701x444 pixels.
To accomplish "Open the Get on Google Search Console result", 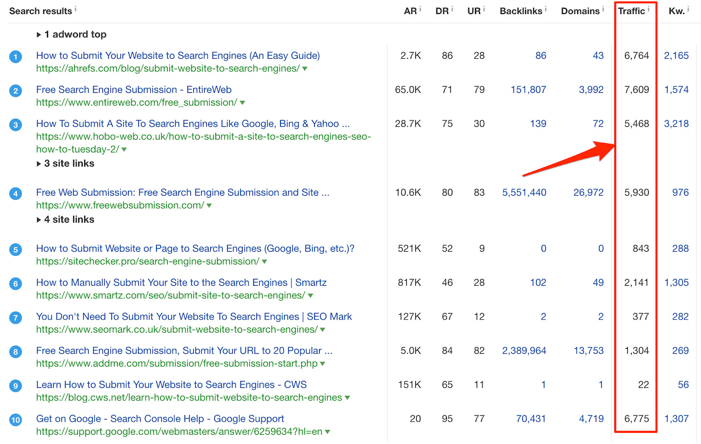I will pos(160,419).
